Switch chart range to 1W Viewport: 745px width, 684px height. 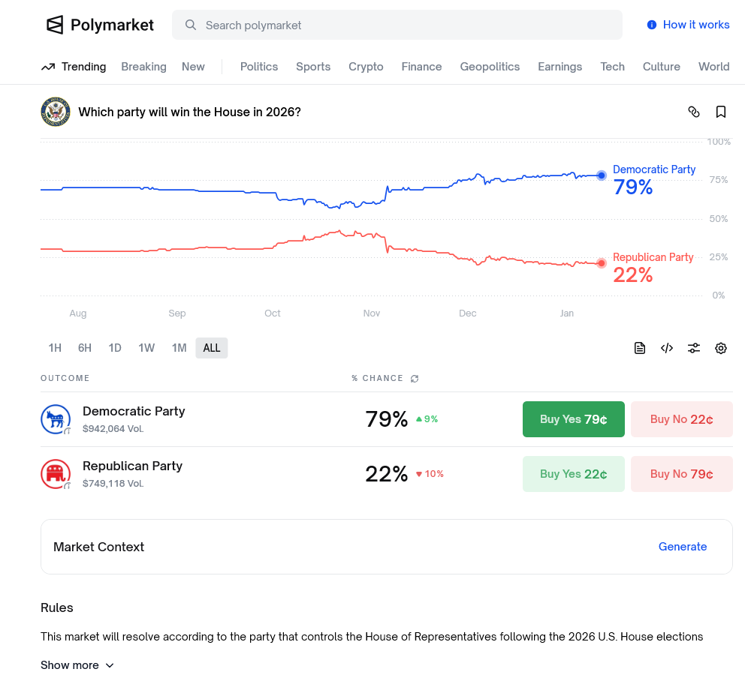click(146, 348)
